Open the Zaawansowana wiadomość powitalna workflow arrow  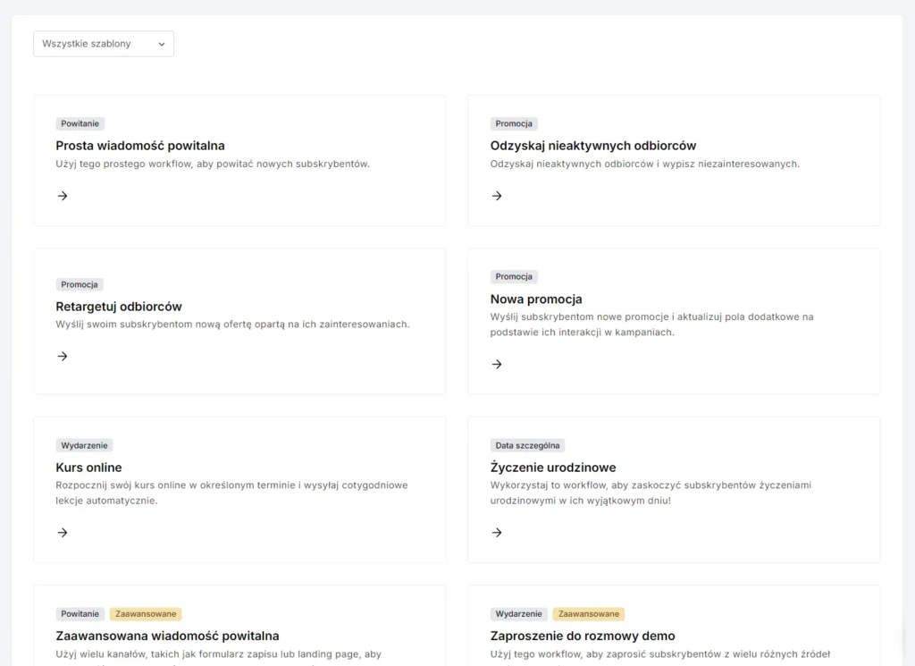(x=62, y=662)
